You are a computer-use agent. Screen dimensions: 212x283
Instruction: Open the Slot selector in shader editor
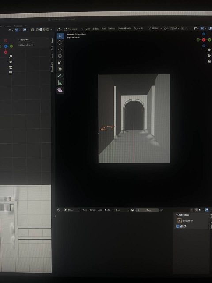(122, 210)
